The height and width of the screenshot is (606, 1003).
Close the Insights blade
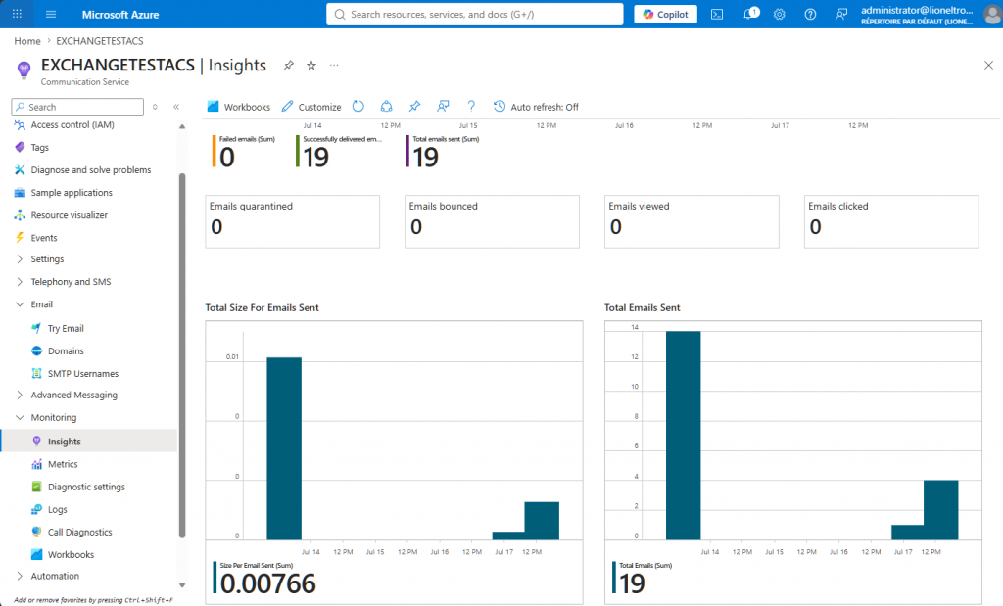(x=988, y=66)
